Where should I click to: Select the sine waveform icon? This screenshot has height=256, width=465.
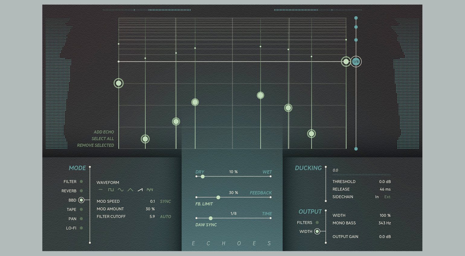[120, 190]
